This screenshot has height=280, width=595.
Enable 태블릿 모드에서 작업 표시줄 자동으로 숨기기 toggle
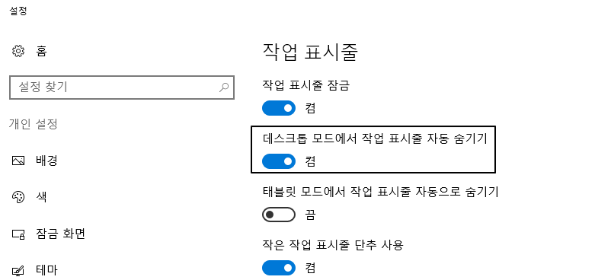coord(279,215)
